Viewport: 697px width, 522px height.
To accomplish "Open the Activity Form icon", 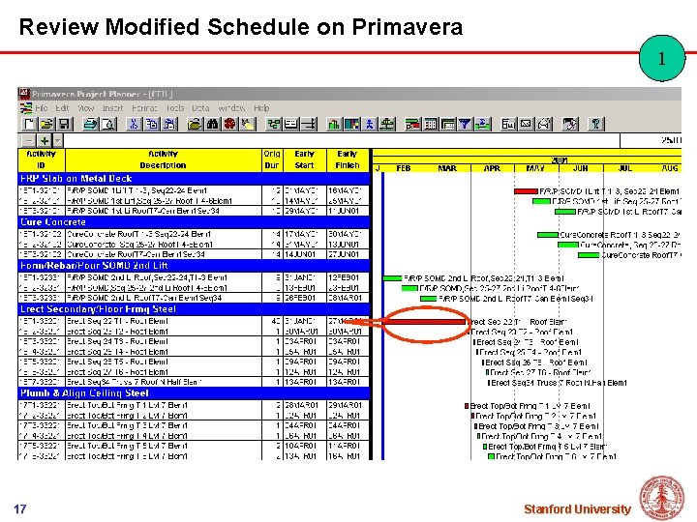I will coord(291,124).
